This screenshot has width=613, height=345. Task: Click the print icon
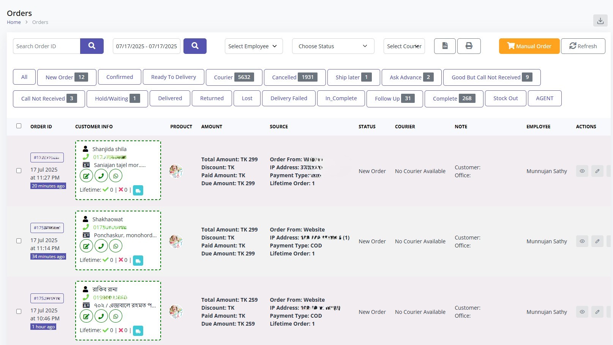(x=469, y=46)
